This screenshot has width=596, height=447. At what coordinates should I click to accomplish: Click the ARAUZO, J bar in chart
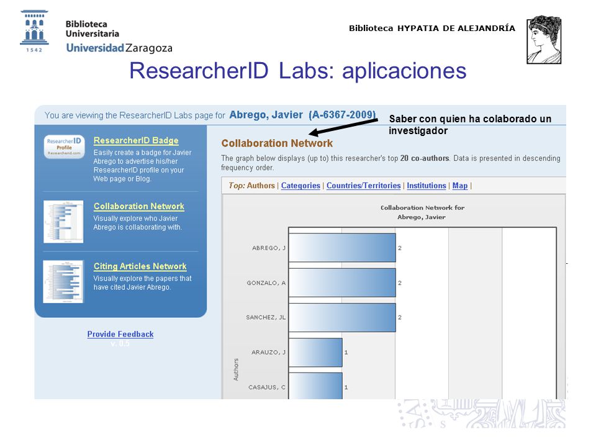tap(315, 353)
